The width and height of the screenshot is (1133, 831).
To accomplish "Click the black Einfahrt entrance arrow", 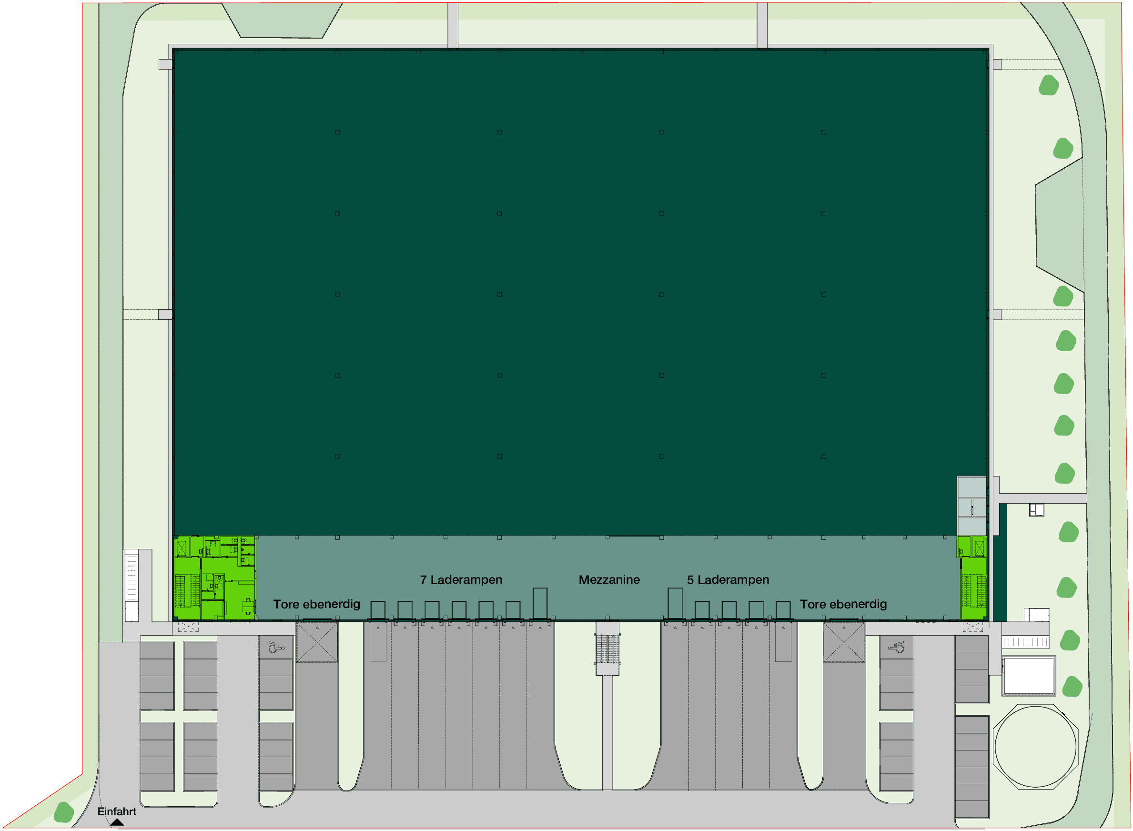I will point(117,822).
